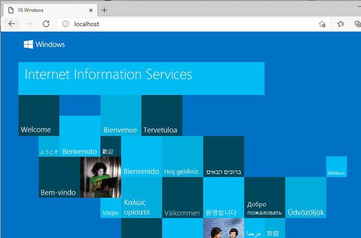Click the forward navigation arrow
The width and height of the screenshot is (361, 238).
29,24
